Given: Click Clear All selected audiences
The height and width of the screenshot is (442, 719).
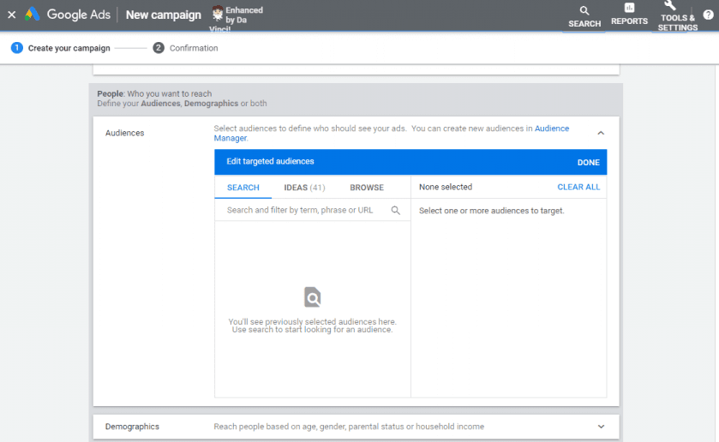Looking at the screenshot, I should point(578,188).
